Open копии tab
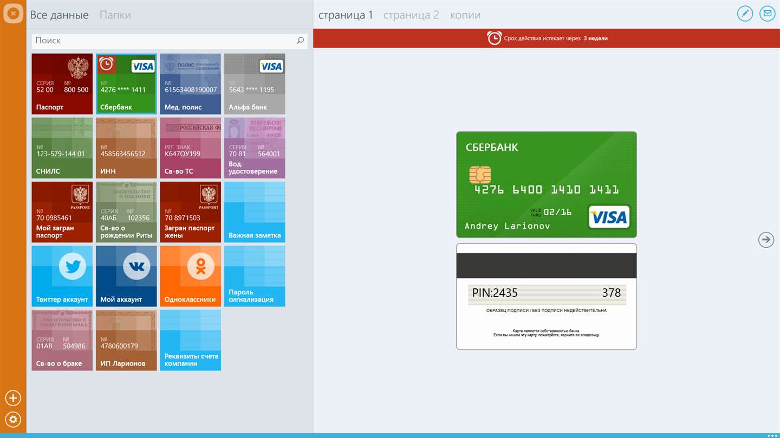The image size is (780, 438). (465, 15)
